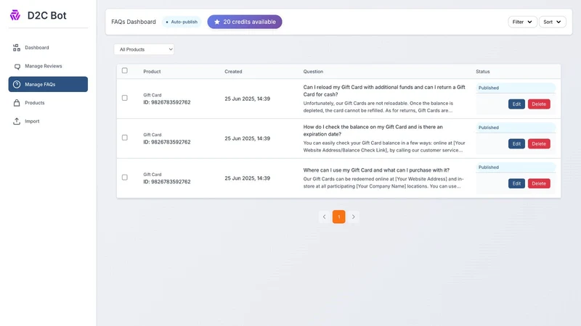
Task: Click Published status in check balance row
Action: (516, 128)
